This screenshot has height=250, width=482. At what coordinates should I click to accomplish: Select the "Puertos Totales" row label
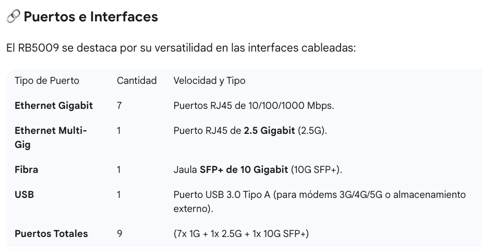point(51,234)
